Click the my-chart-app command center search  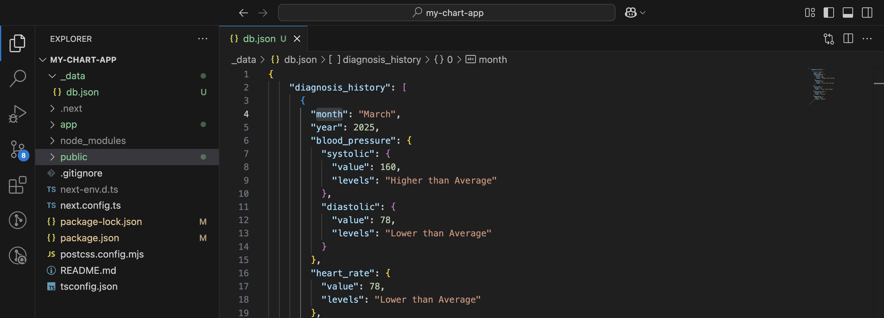(x=447, y=13)
